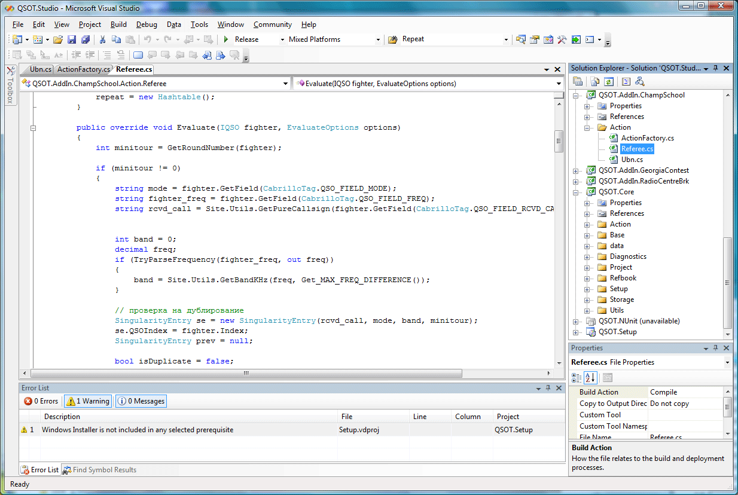Sort properties alphabetically with the A-Z icon
This screenshot has height=495, width=738.
click(x=590, y=377)
